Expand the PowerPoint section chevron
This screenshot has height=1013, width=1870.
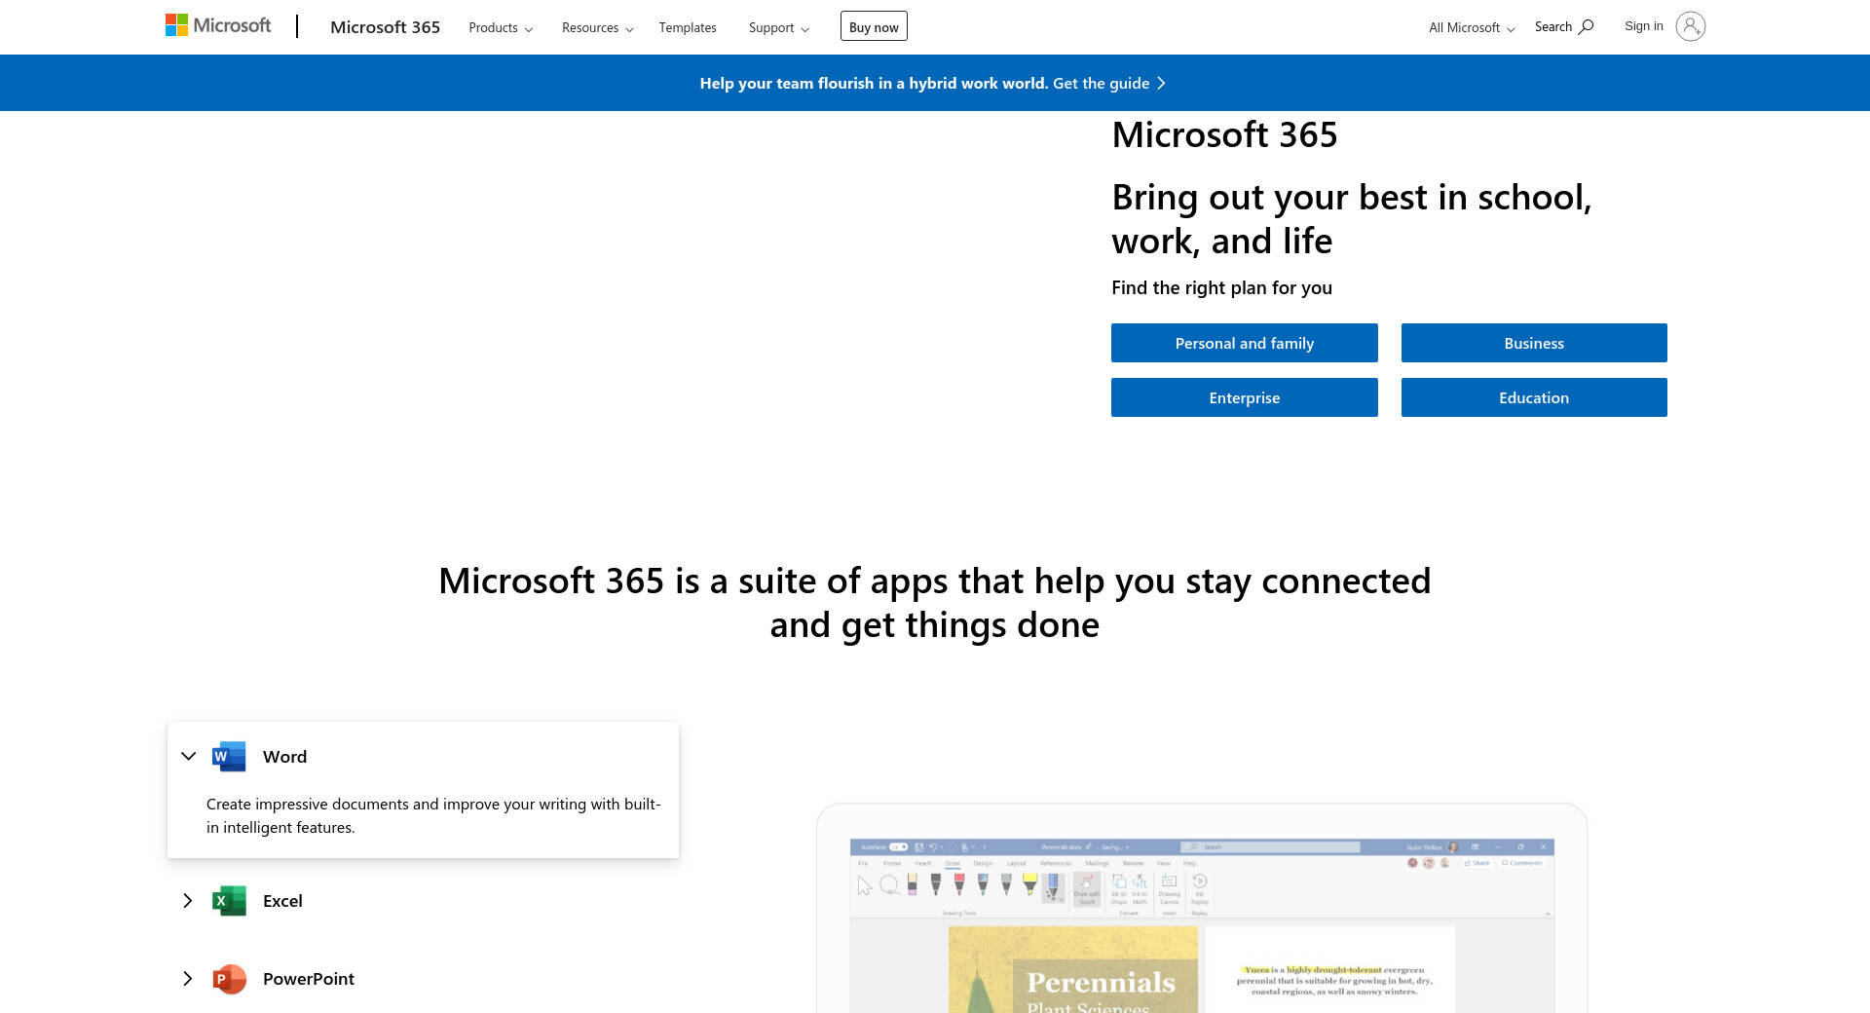click(x=188, y=979)
